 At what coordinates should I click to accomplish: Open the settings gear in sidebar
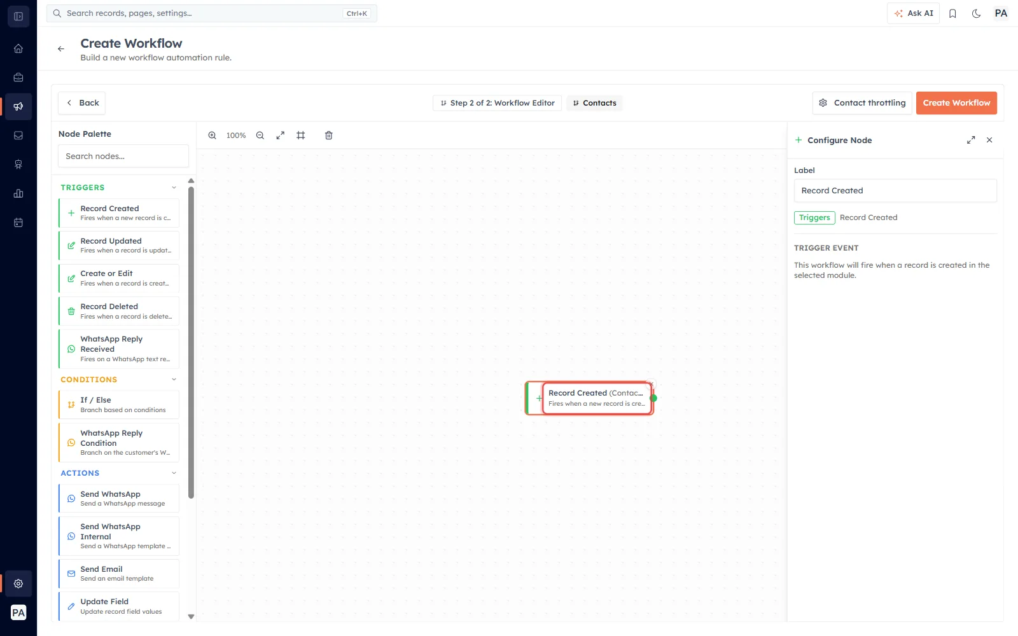pyautogui.click(x=18, y=584)
